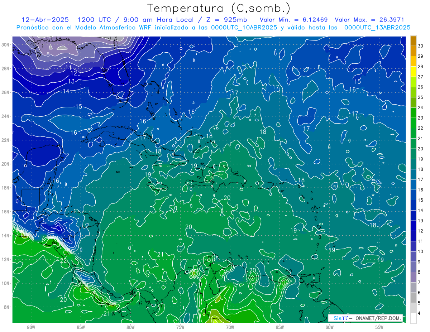Click the "90W" longitude axis label
The image size is (430, 332).
click(31, 327)
